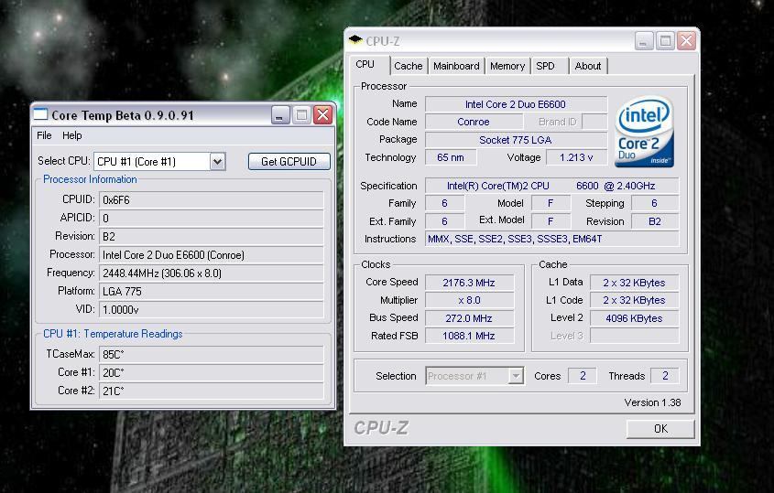The image size is (774, 493).
Task: Open the File menu in Core Temp
Action: 44,135
